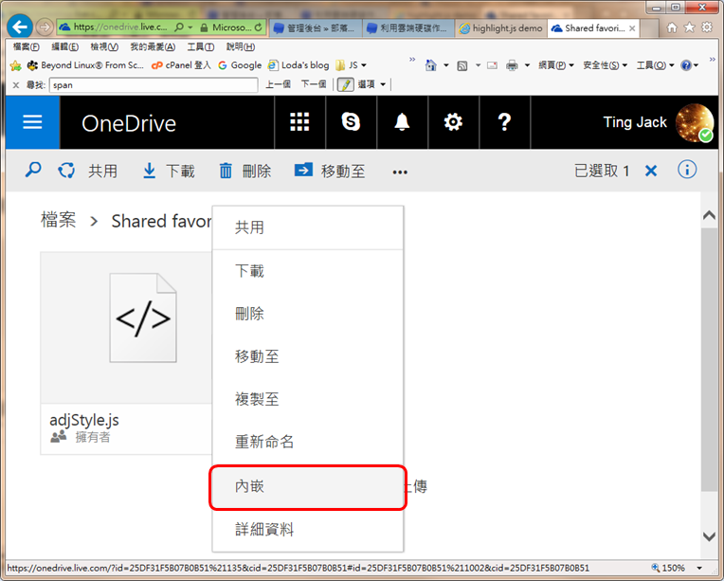Click the OneDrive search magnifier icon
Viewport: 724px width, 581px height.
[x=33, y=171]
